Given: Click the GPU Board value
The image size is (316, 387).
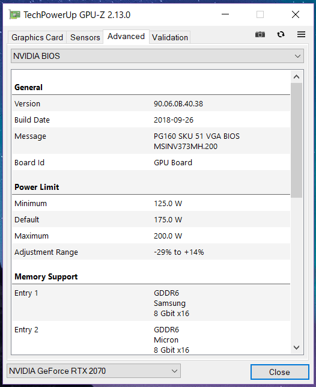Looking at the screenshot, I should tap(173, 163).
